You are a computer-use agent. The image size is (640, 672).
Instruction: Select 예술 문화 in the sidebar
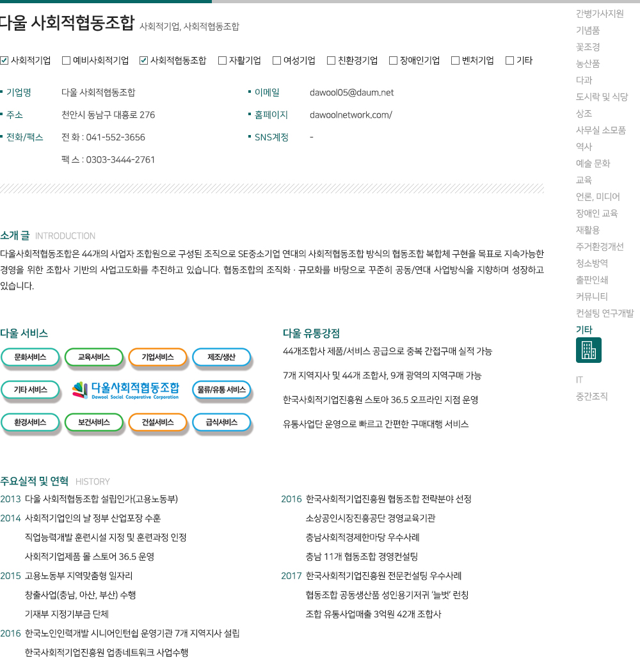click(593, 164)
